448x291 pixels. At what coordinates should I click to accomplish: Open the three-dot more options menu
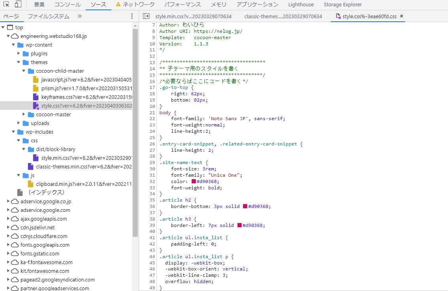click(132, 15)
